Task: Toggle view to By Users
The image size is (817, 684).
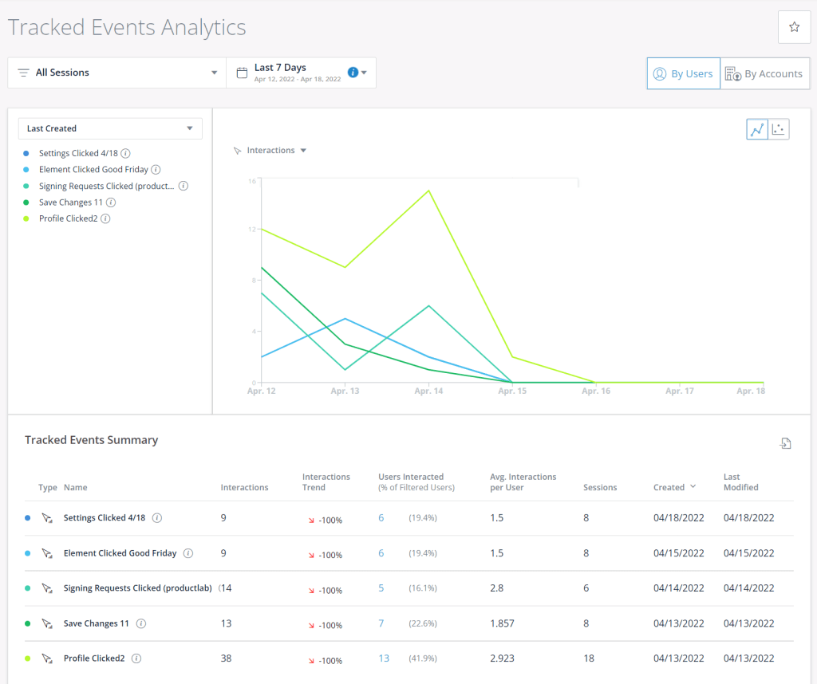Action: coord(683,73)
